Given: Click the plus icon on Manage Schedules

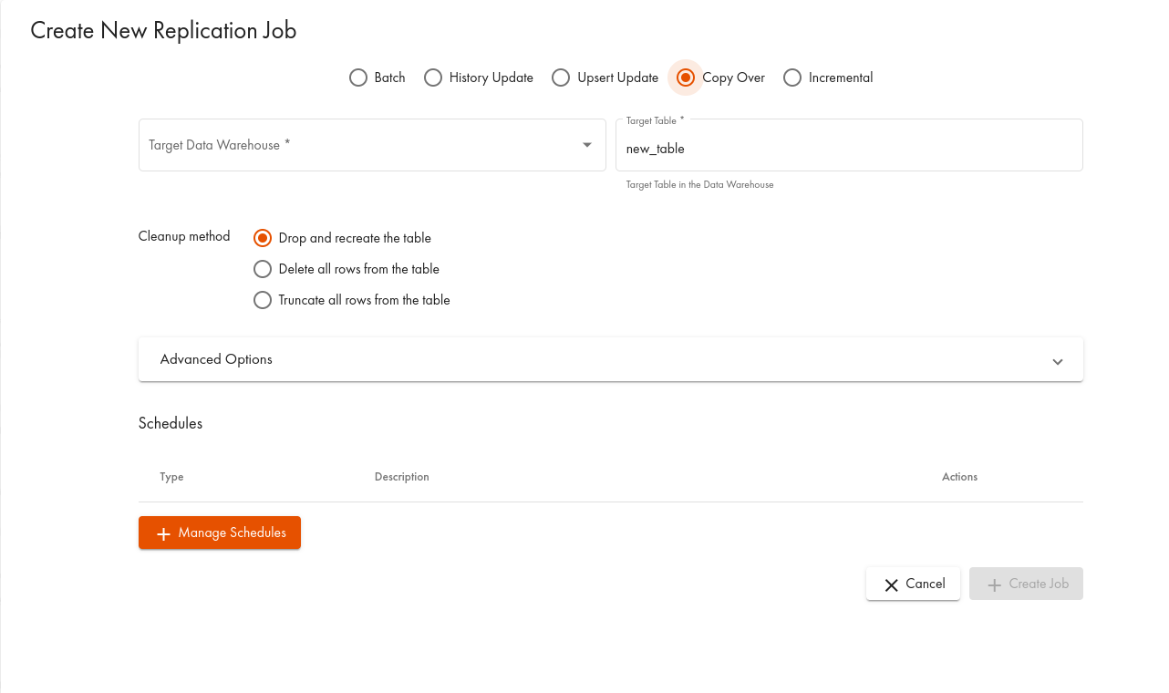Looking at the screenshot, I should [163, 533].
